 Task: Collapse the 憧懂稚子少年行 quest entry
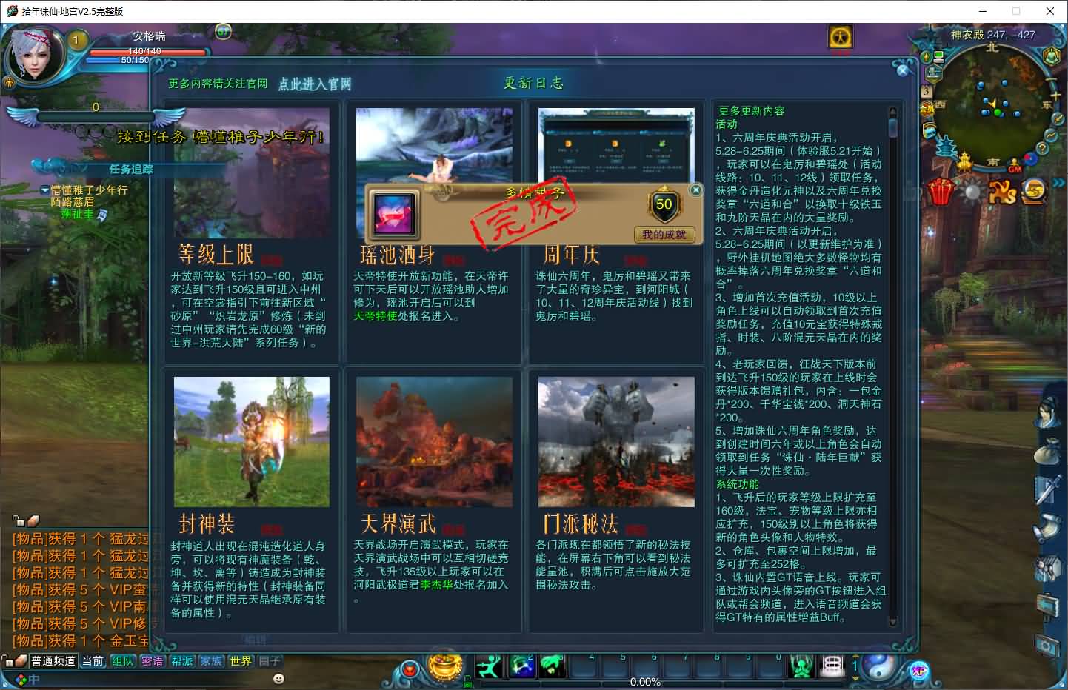tap(46, 190)
